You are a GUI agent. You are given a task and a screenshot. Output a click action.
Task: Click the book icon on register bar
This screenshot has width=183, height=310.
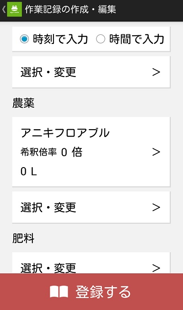pyautogui.click(x=59, y=292)
